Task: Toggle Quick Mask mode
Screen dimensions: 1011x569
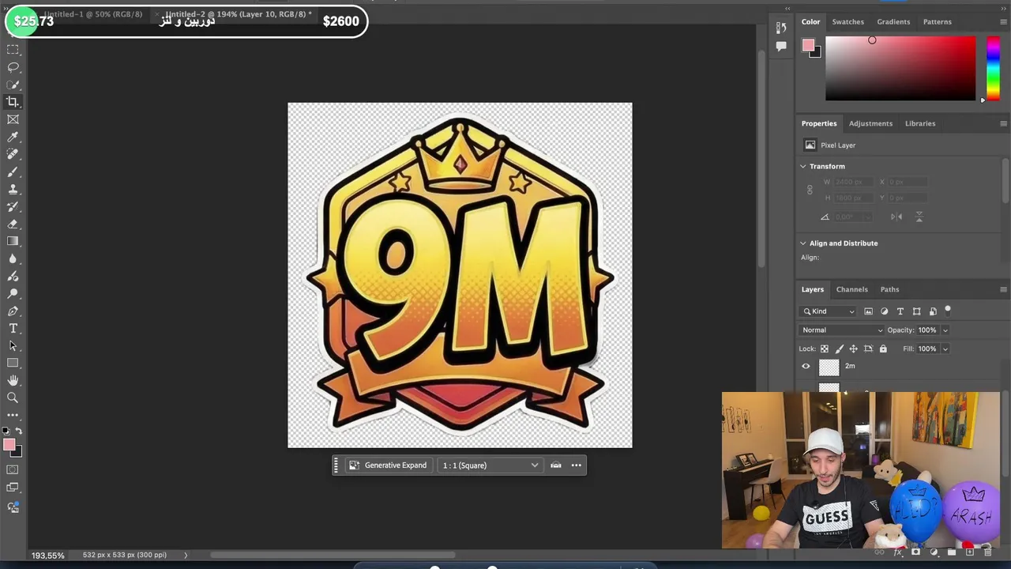Action: [x=13, y=469]
